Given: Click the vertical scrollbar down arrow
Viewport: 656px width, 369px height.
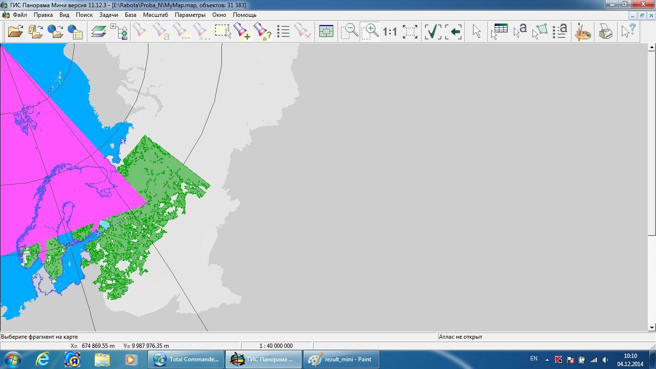Looking at the screenshot, I should pos(652,328).
